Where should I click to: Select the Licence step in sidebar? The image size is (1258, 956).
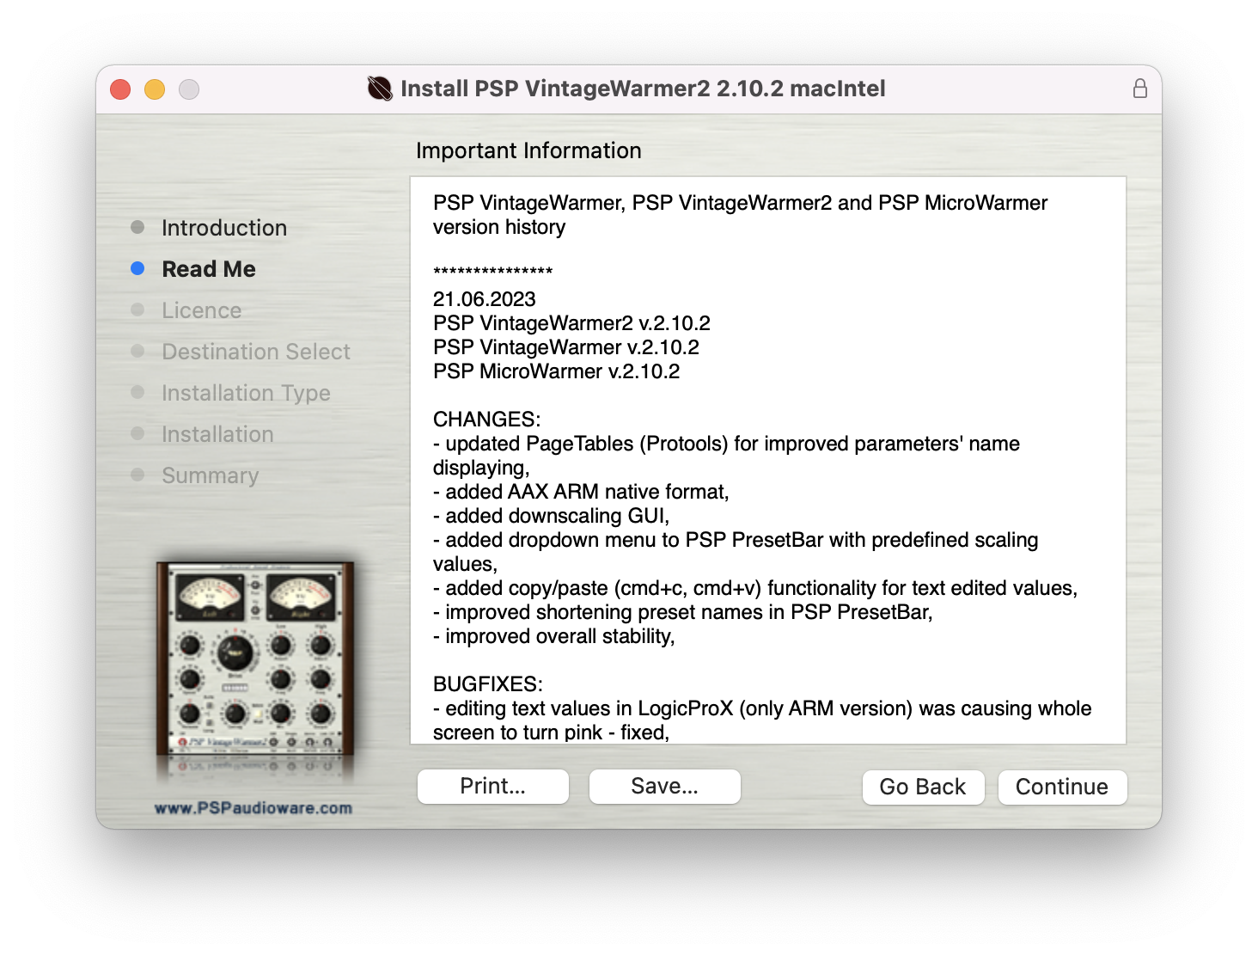pos(202,310)
